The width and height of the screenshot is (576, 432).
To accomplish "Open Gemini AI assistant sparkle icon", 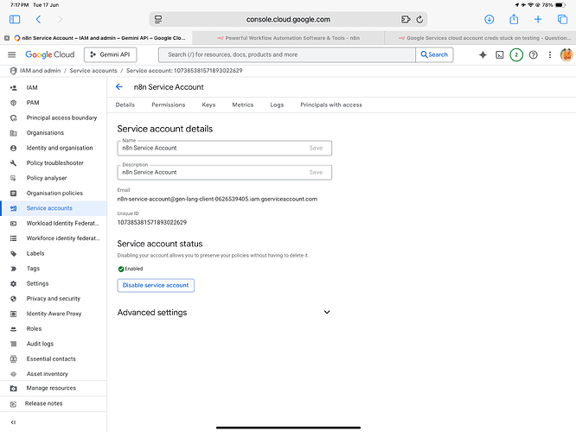I will 483,54.
